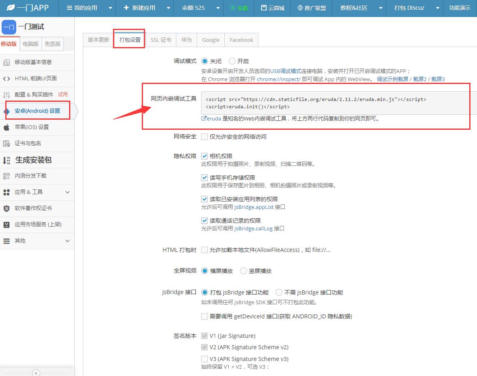
Task: Switch to 免签版 platform tab
Action: pos(53,44)
